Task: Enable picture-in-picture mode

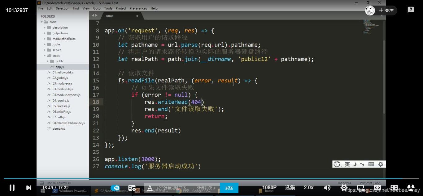Action: (361, 188)
